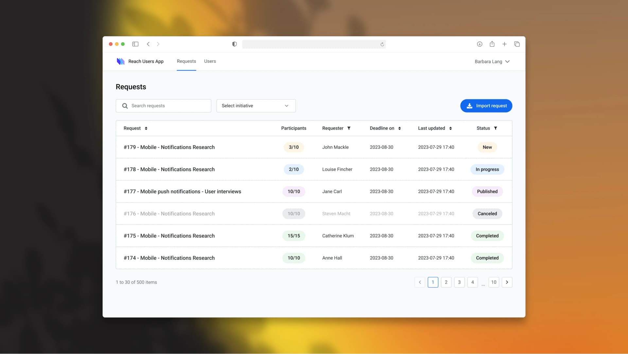The width and height of the screenshot is (628, 354).
Task: Click the search magnifier icon
Action: tap(125, 106)
